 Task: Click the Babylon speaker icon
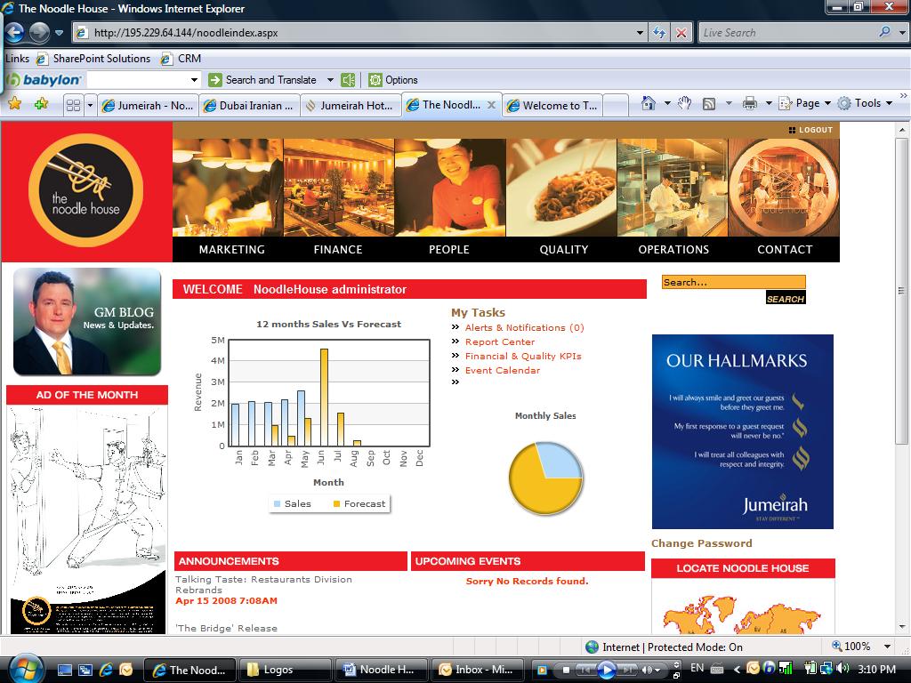[348, 80]
